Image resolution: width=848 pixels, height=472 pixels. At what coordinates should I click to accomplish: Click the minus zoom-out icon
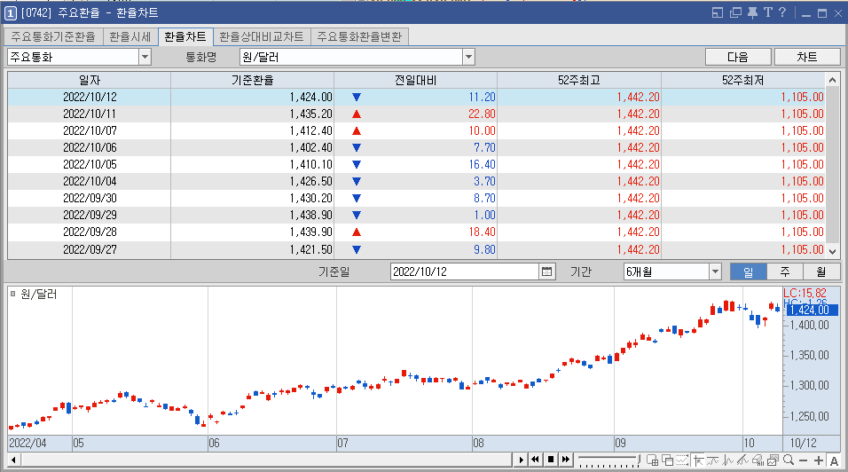tap(803, 460)
